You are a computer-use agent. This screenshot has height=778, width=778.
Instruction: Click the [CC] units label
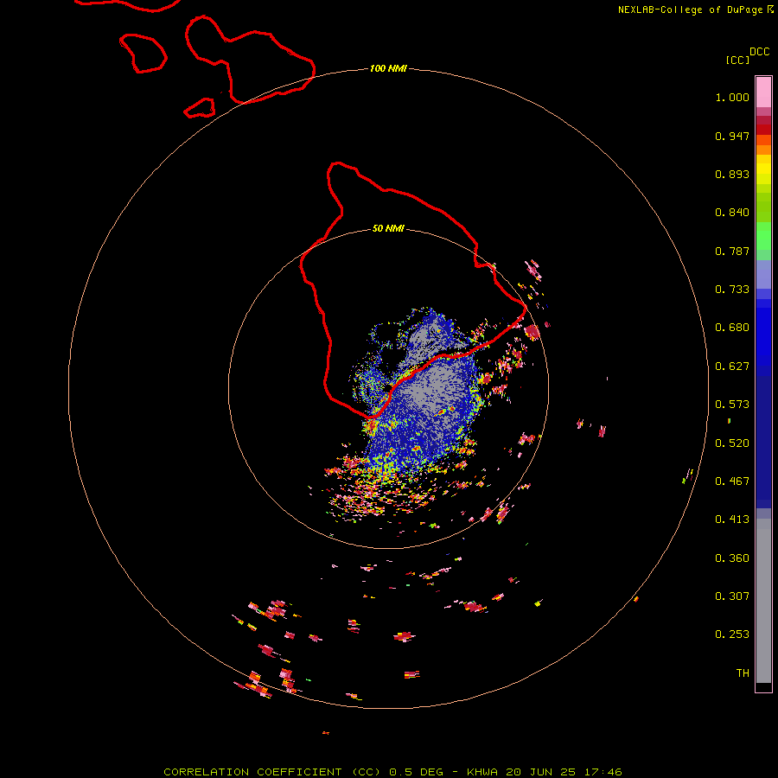tap(737, 60)
